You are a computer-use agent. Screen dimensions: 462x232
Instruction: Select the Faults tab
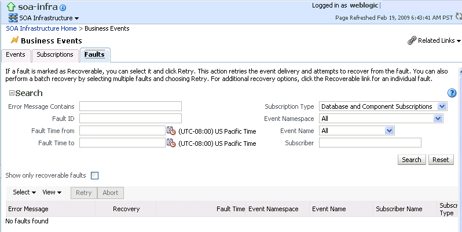pos(95,55)
